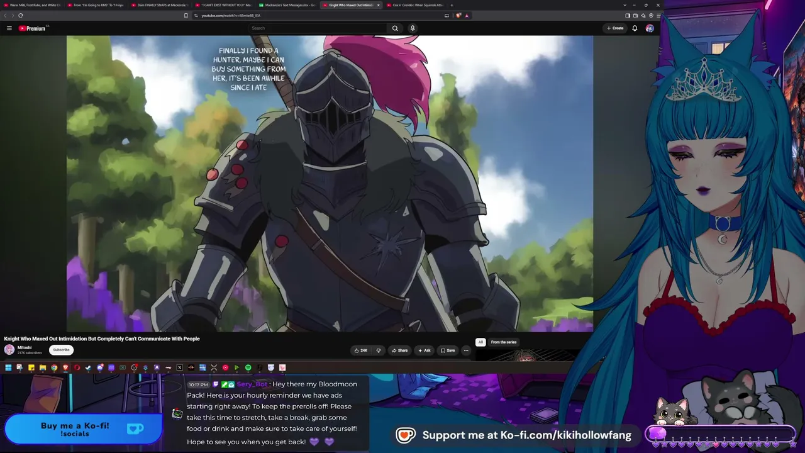Switch to "I'm Going to KMS" tab
The image size is (805, 453).
coord(96,5)
